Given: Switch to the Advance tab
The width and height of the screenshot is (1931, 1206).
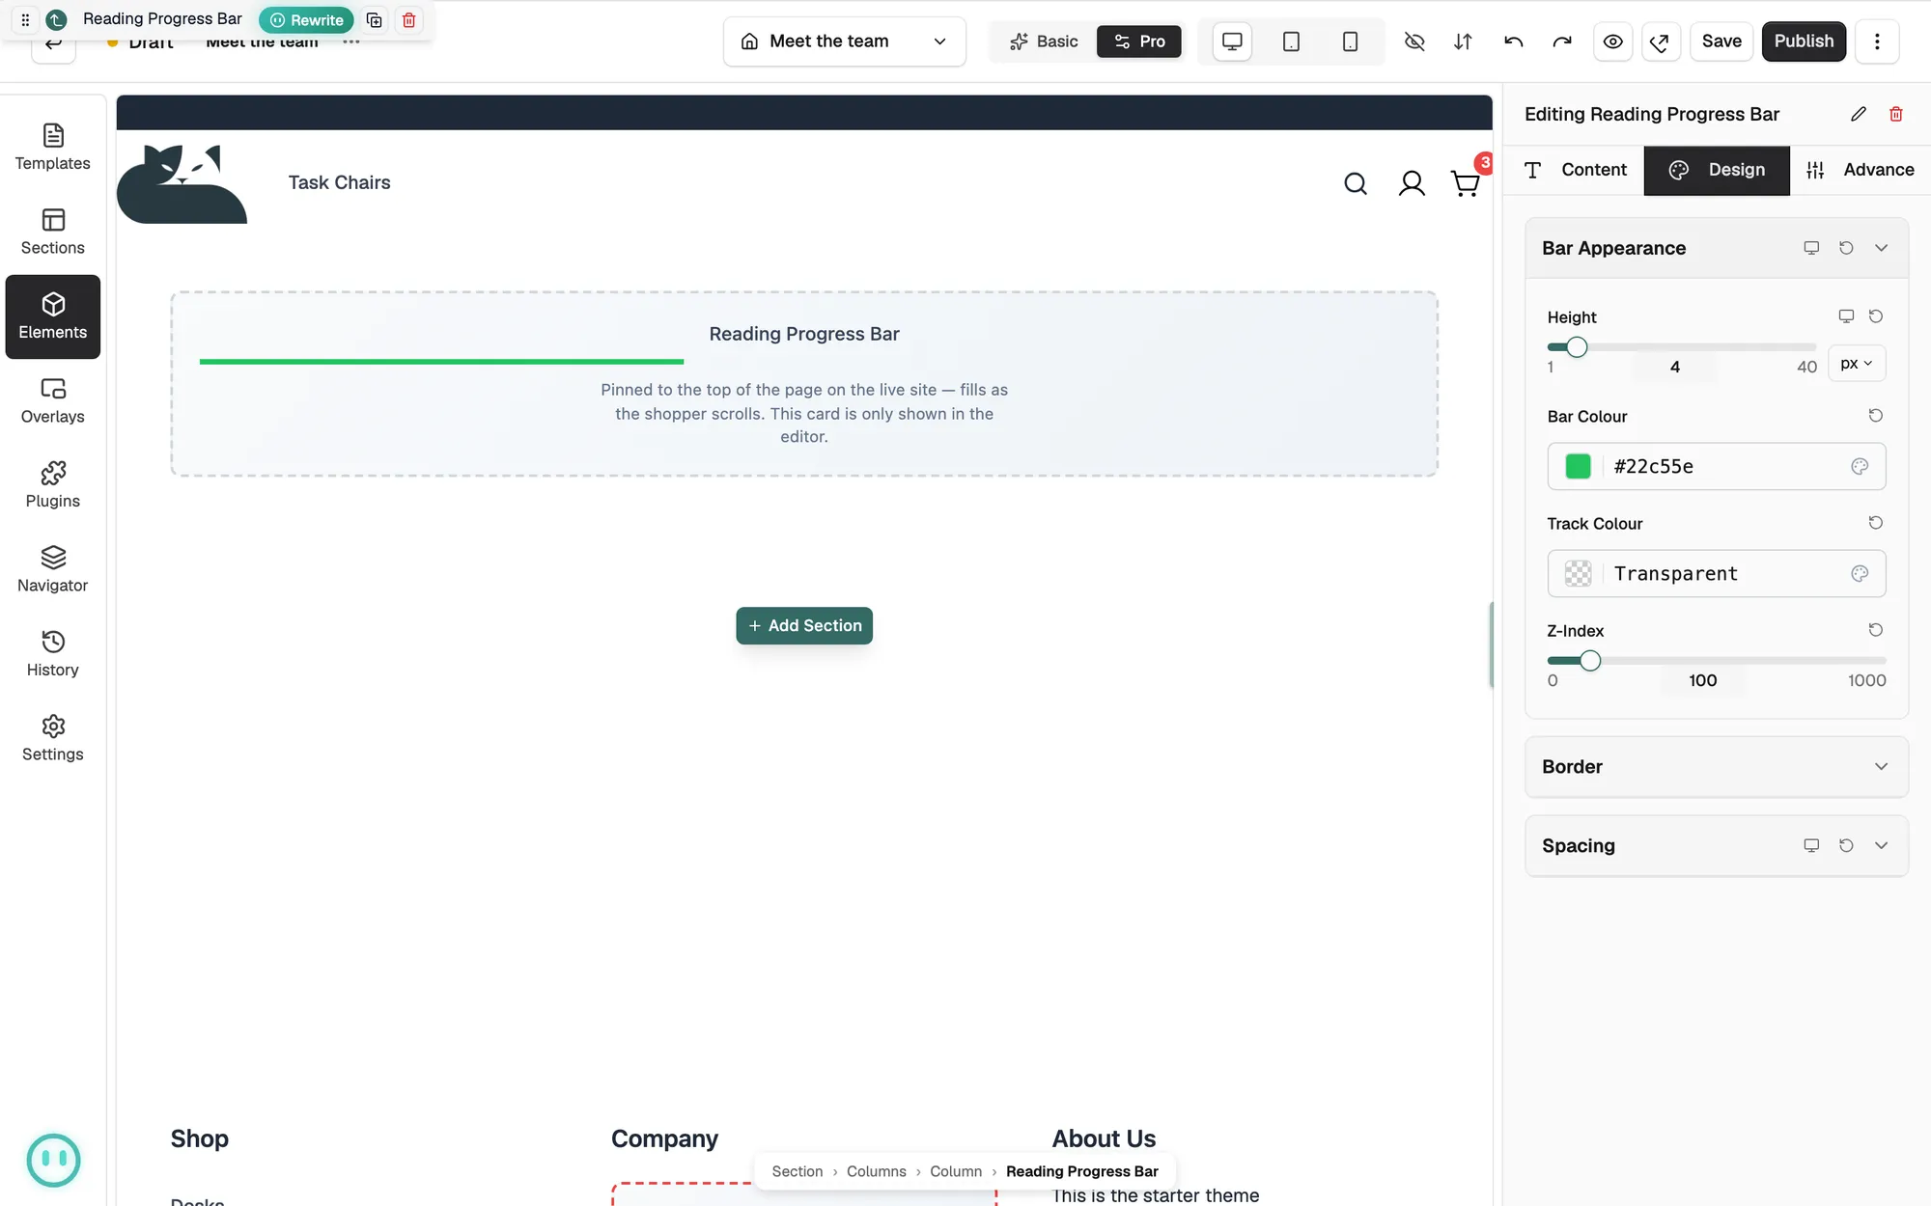Looking at the screenshot, I should 1860,170.
